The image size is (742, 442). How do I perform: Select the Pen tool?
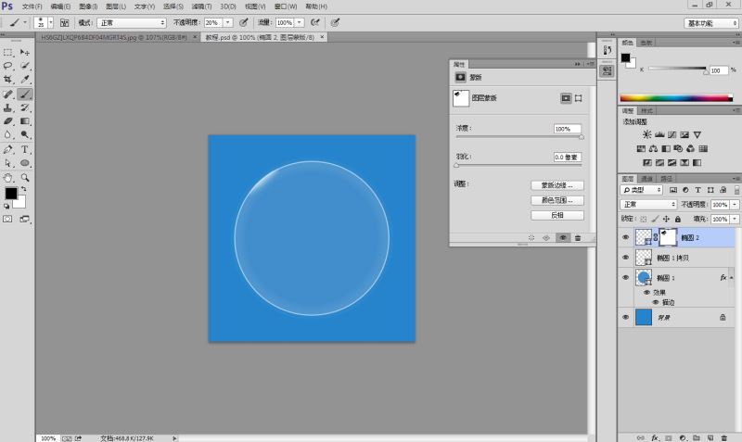(8, 149)
